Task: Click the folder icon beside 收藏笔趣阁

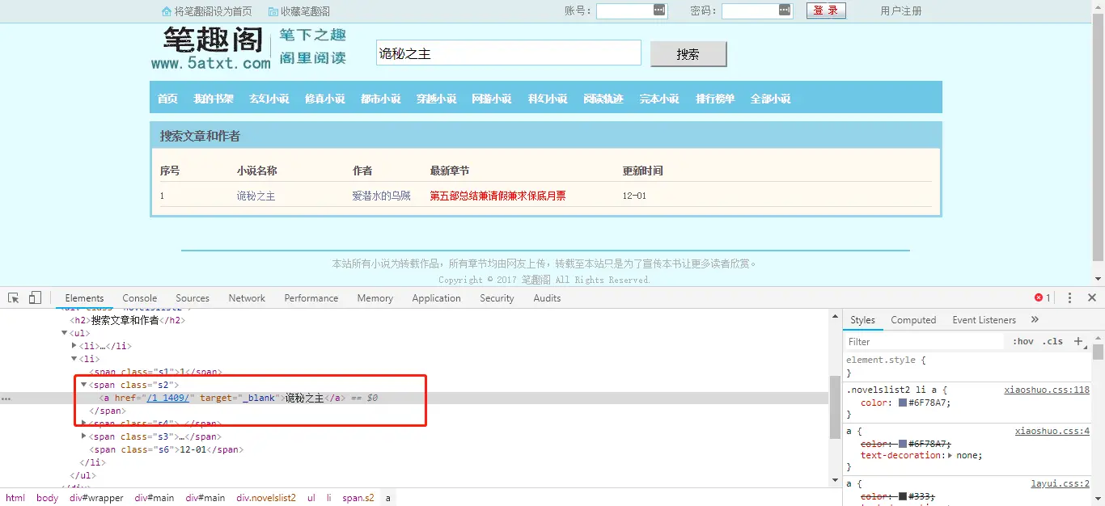Action: 273,11
